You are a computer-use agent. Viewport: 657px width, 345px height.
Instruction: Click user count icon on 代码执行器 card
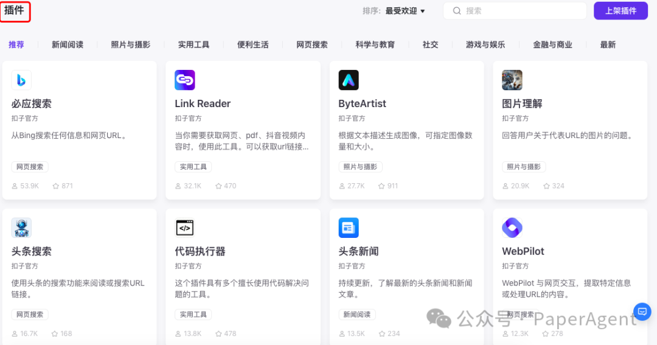(x=178, y=333)
